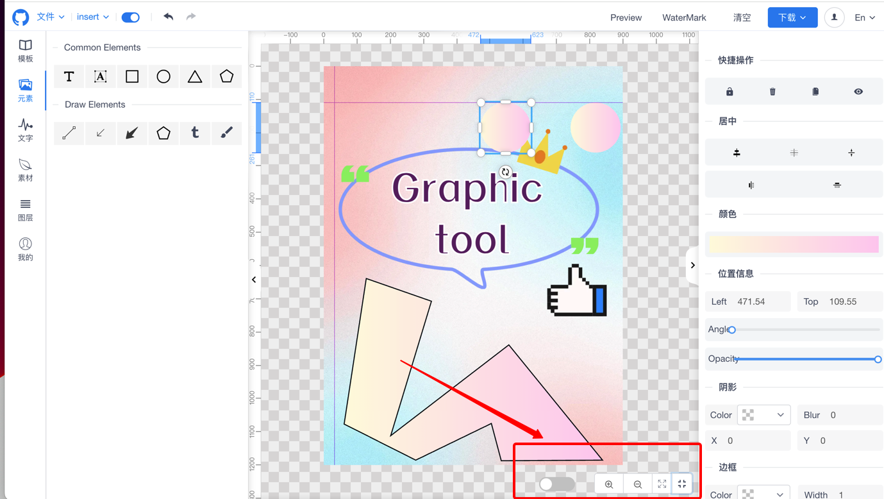The image size is (884, 499).
Task: Add a circle shape element
Action: click(163, 77)
